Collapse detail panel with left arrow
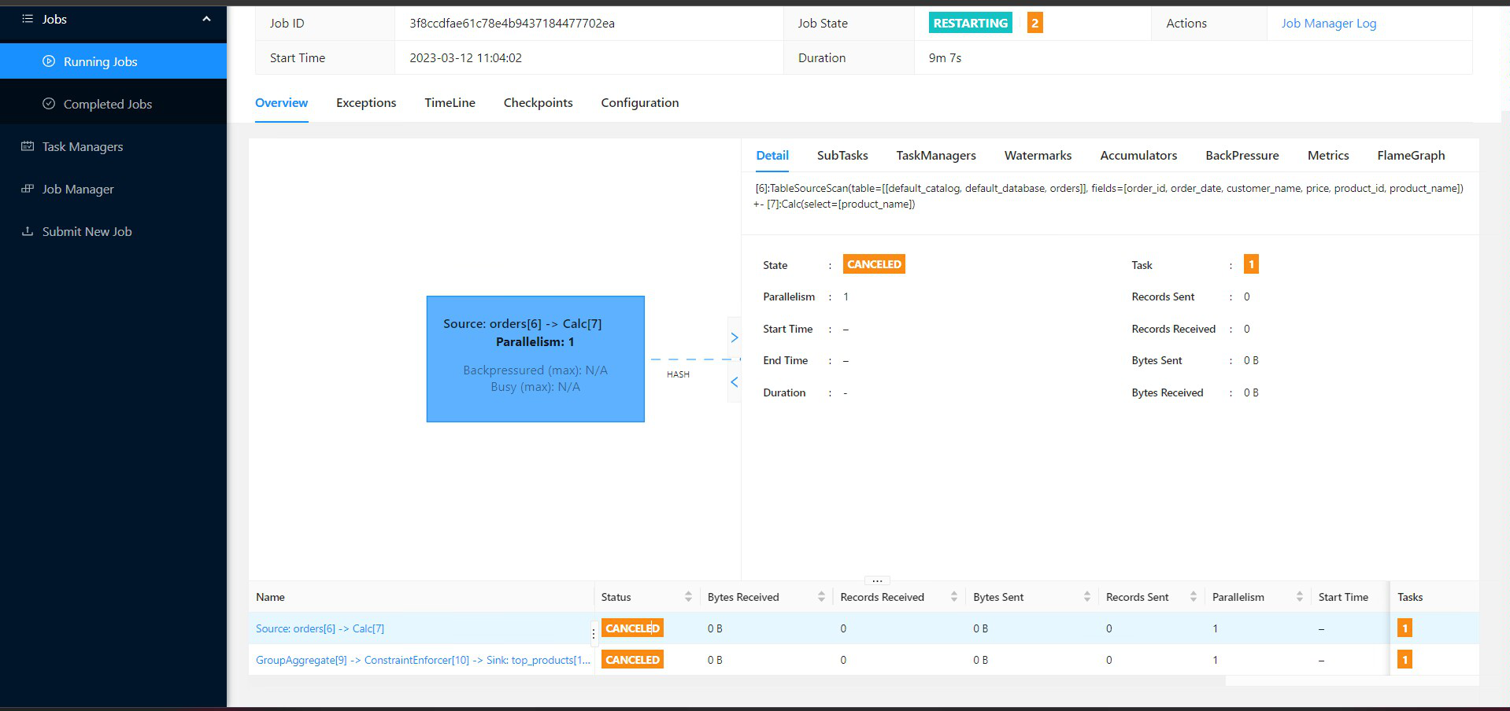 tap(735, 382)
